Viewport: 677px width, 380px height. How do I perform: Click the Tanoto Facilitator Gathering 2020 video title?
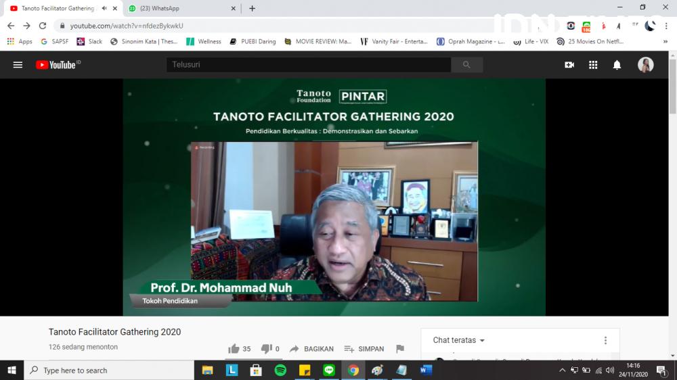pyautogui.click(x=114, y=332)
